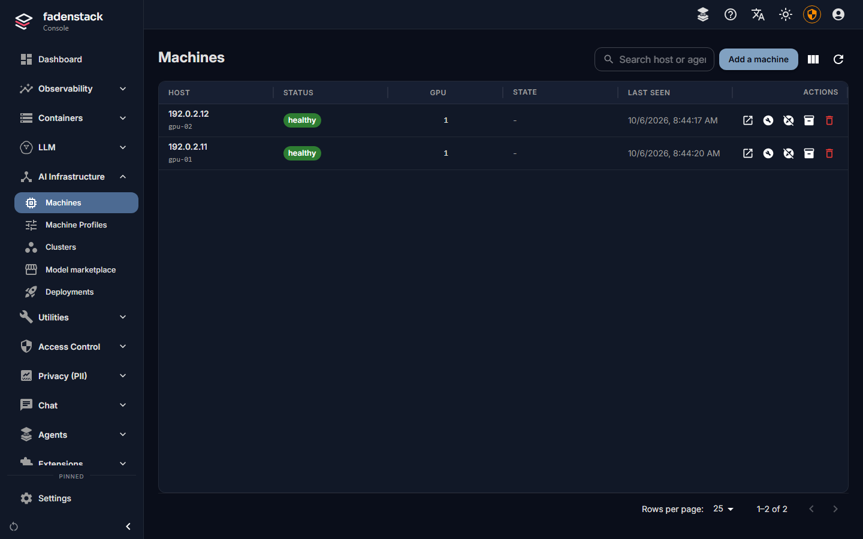This screenshot has width=863, height=539.
Task: Sort by the LAST SEEN column header
Action: (649, 93)
